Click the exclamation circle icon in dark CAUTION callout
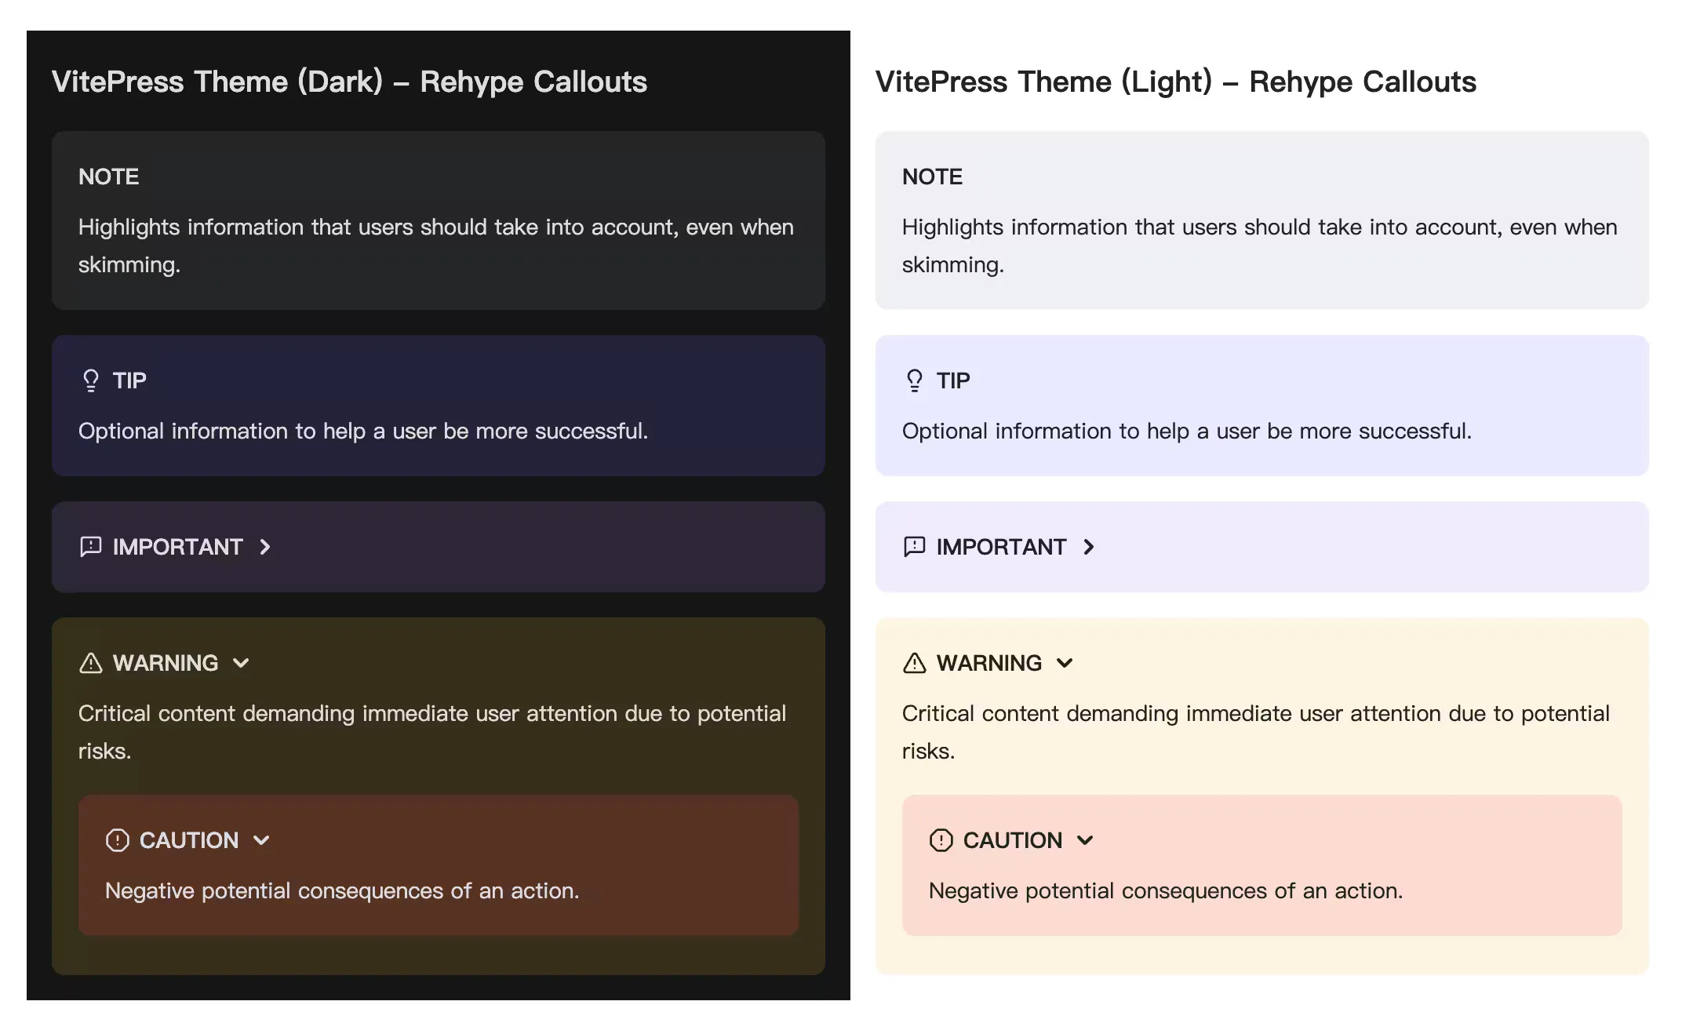The image size is (1682, 1034). [x=116, y=840]
